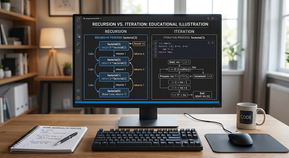Click the 'RECURSION' column heading

pyautogui.click(x=116, y=32)
